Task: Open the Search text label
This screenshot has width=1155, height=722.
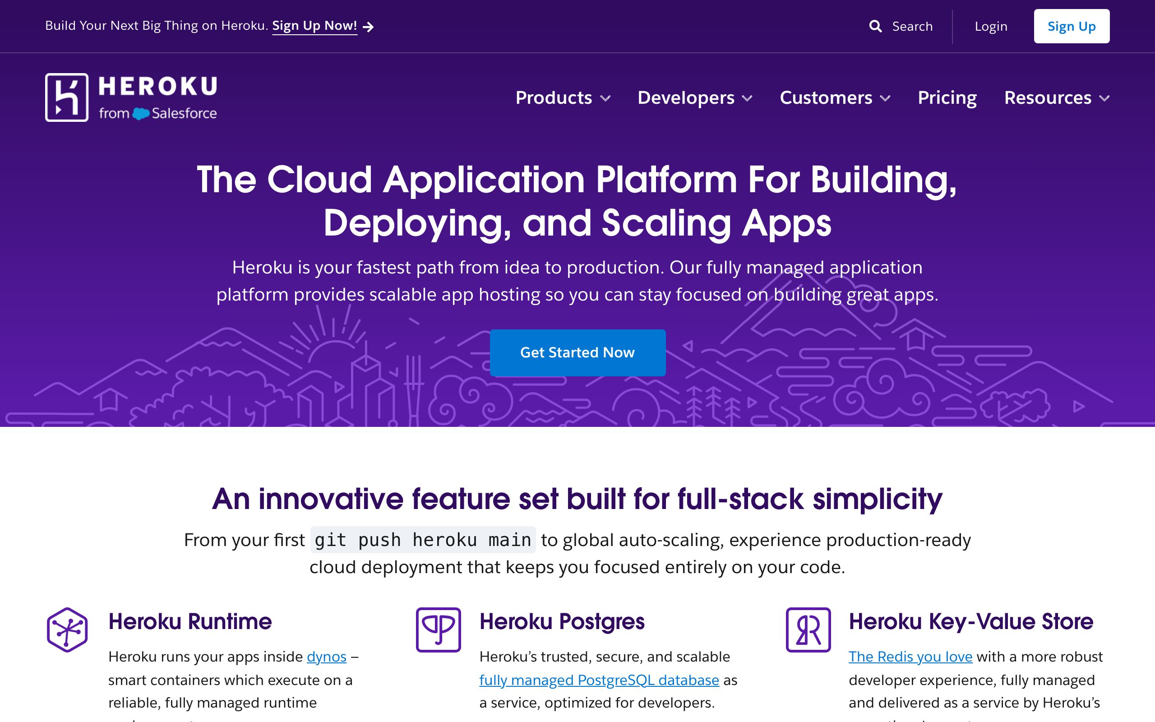Action: pos(913,26)
